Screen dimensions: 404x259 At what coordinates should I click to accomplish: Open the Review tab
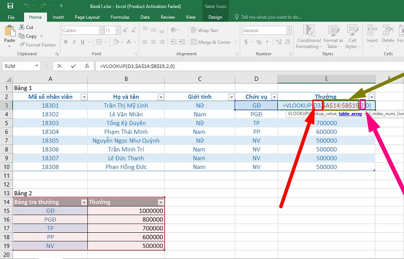click(167, 17)
